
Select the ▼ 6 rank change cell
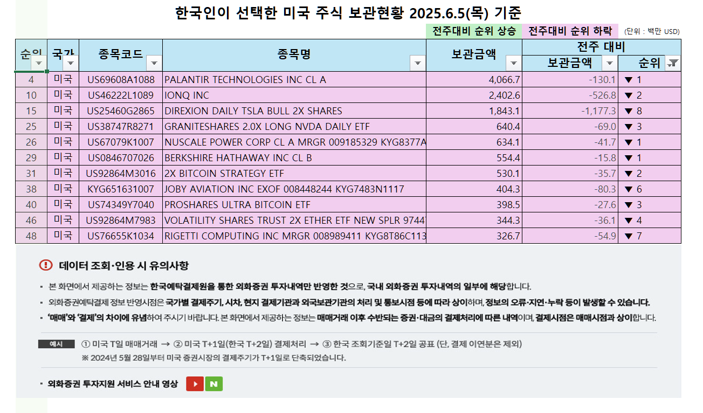[x=650, y=189]
